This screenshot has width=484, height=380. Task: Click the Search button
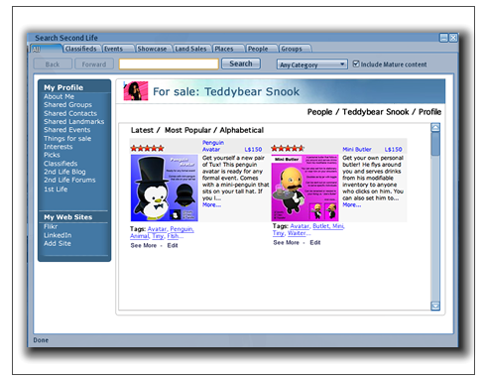coord(241,63)
